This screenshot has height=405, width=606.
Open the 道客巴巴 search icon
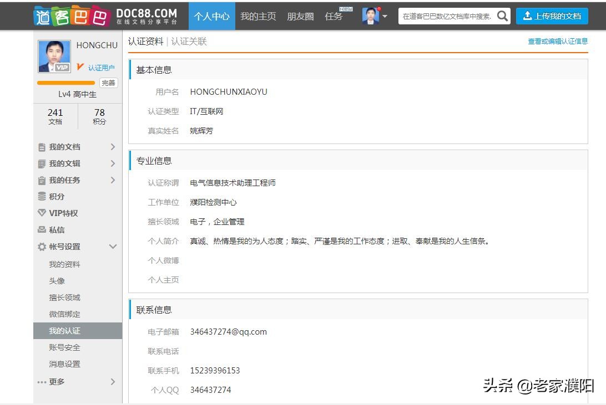pos(502,16)
